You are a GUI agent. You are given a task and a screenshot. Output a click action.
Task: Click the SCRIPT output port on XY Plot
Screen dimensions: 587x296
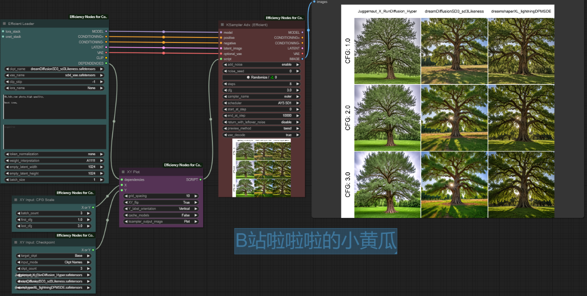pyautogui.click(x=200, y=180)
